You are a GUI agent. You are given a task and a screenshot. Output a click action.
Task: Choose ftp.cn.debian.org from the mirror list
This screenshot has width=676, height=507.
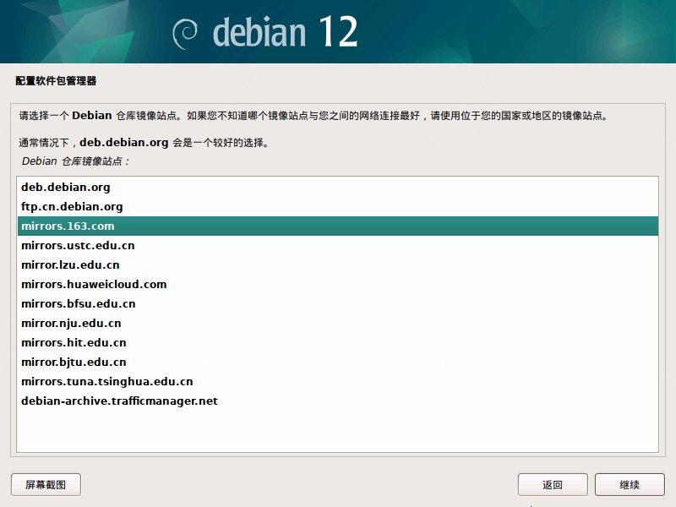(72, 206)
